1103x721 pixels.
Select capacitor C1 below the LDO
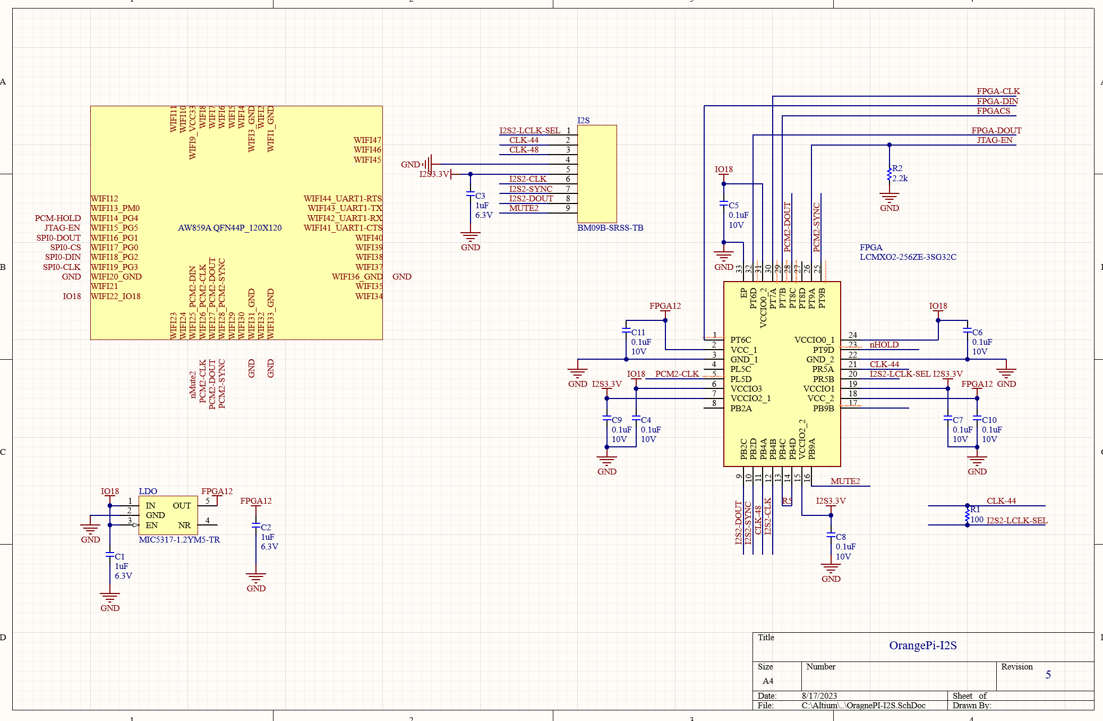110,556
